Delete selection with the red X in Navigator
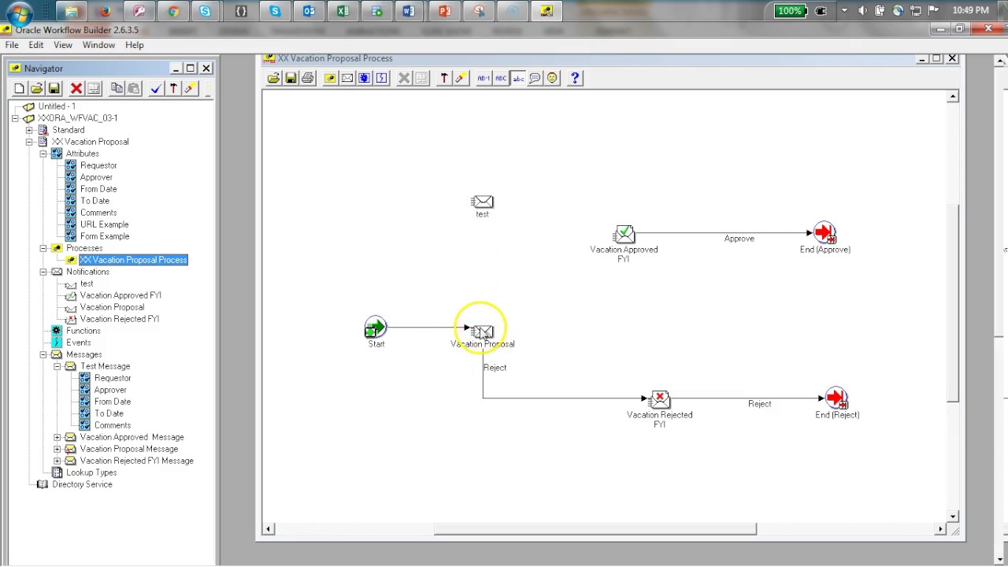The width and height of the screenshot is (1008, 567). click(x=76, y=89)
